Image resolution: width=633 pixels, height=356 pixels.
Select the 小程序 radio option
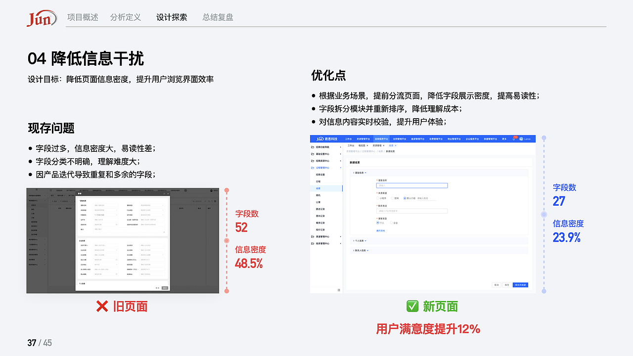tap(378, 198)
